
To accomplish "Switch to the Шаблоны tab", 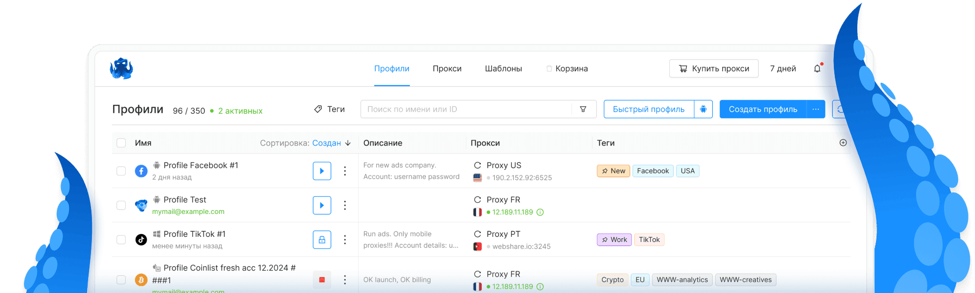I will pyautogui.click(x=503, y=68).
